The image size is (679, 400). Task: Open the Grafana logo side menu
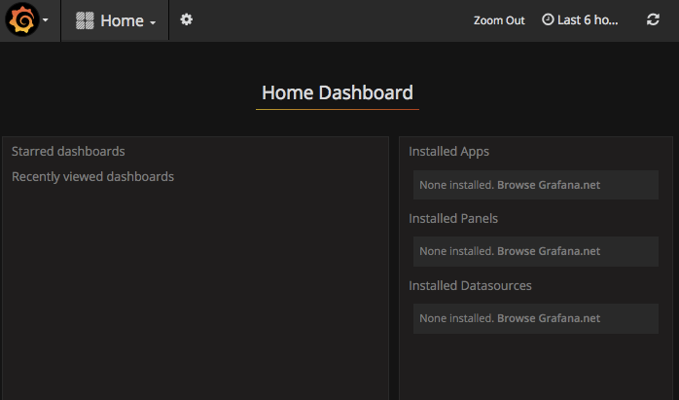22,19
